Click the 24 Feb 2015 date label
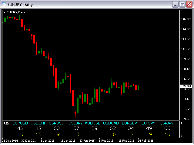Screen dimensions: 194x145 pos(145,141)
